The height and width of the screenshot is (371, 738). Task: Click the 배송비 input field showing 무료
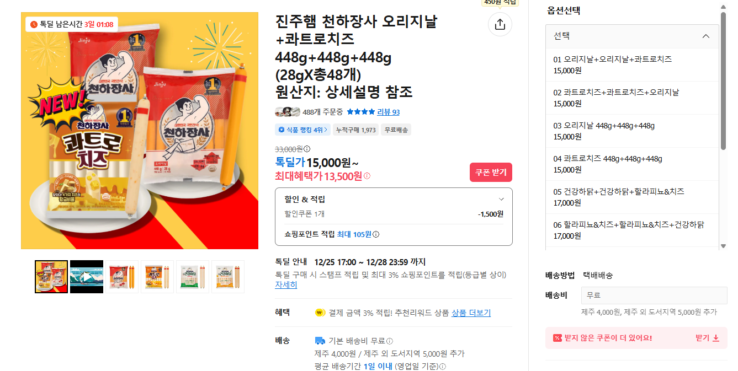click(x=654, y=296)
